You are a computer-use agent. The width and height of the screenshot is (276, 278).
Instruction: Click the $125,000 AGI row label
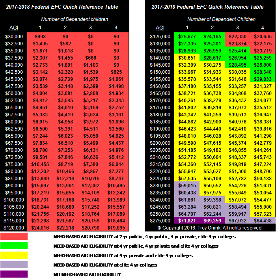tap(160, 37)
